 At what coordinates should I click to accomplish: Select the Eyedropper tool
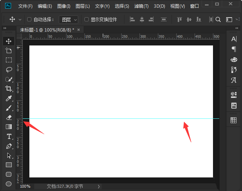(9, 98)
